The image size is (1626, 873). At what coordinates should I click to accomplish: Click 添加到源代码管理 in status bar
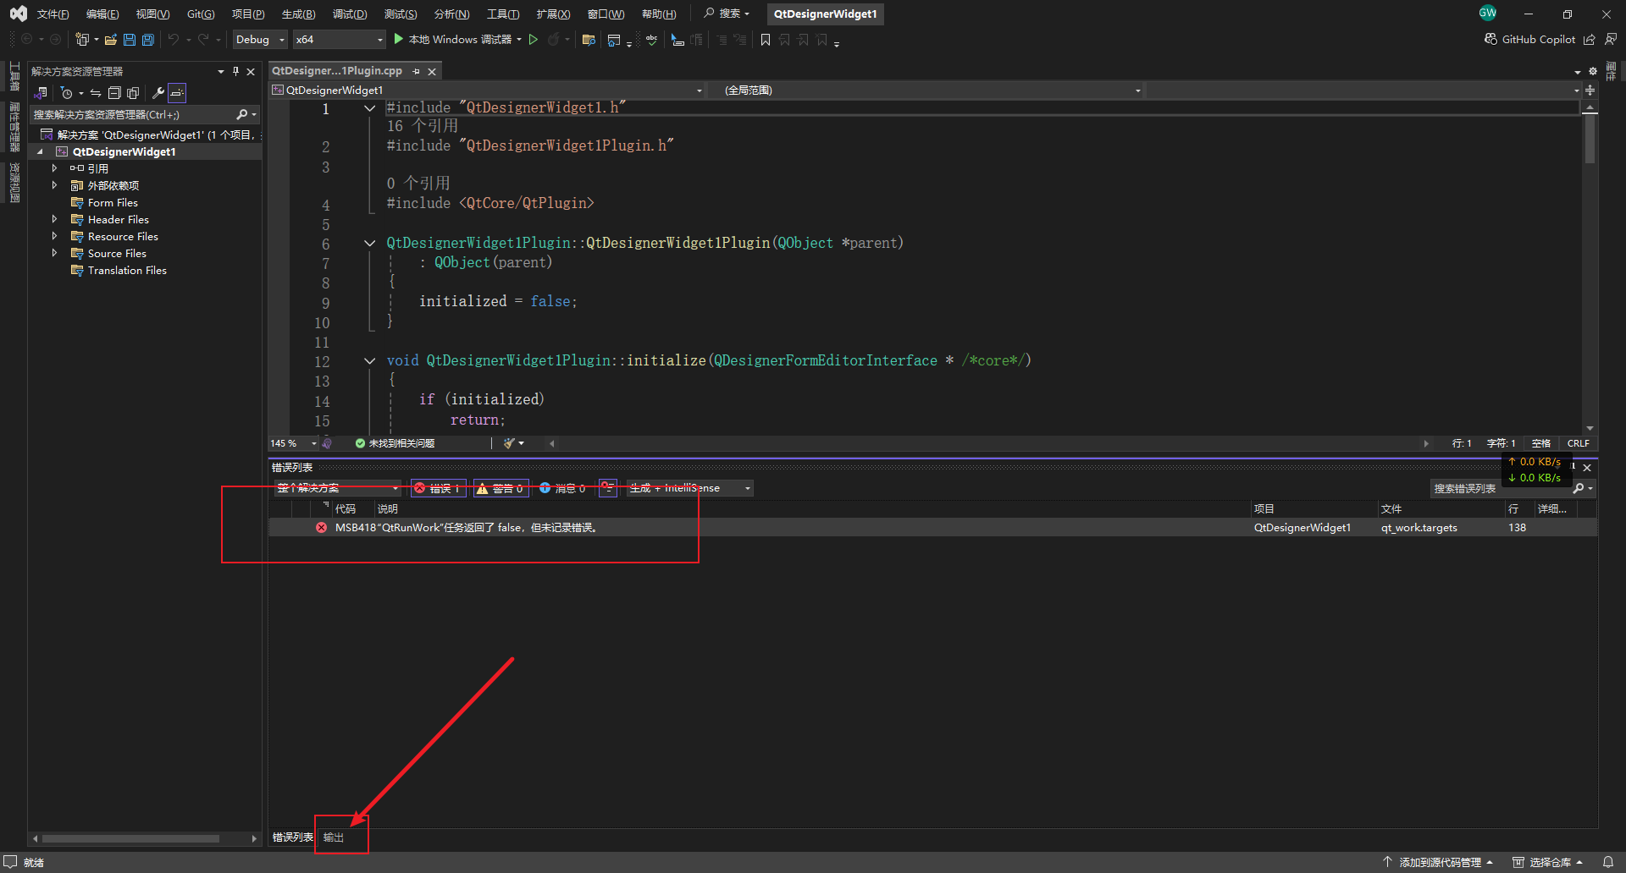(x=1440, y=863)
